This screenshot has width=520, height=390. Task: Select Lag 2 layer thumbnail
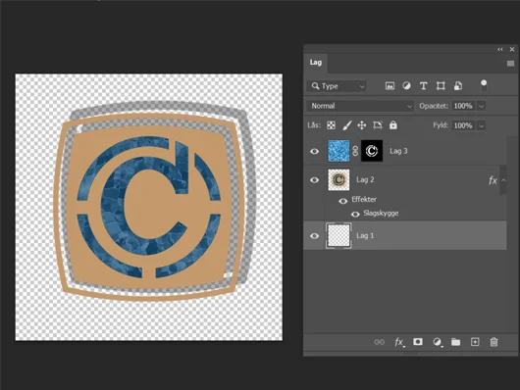click(x=338, y=180)
